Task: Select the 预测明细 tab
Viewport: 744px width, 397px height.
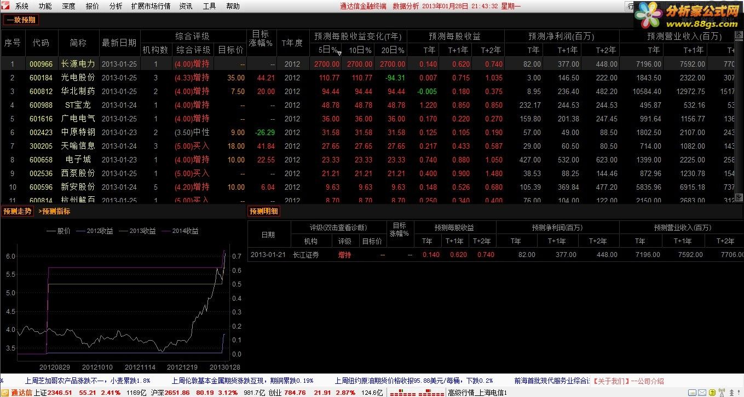Action: click(264, 211)
